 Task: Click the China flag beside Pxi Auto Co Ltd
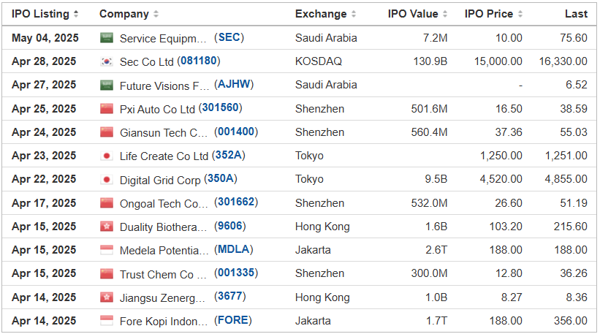107,109
